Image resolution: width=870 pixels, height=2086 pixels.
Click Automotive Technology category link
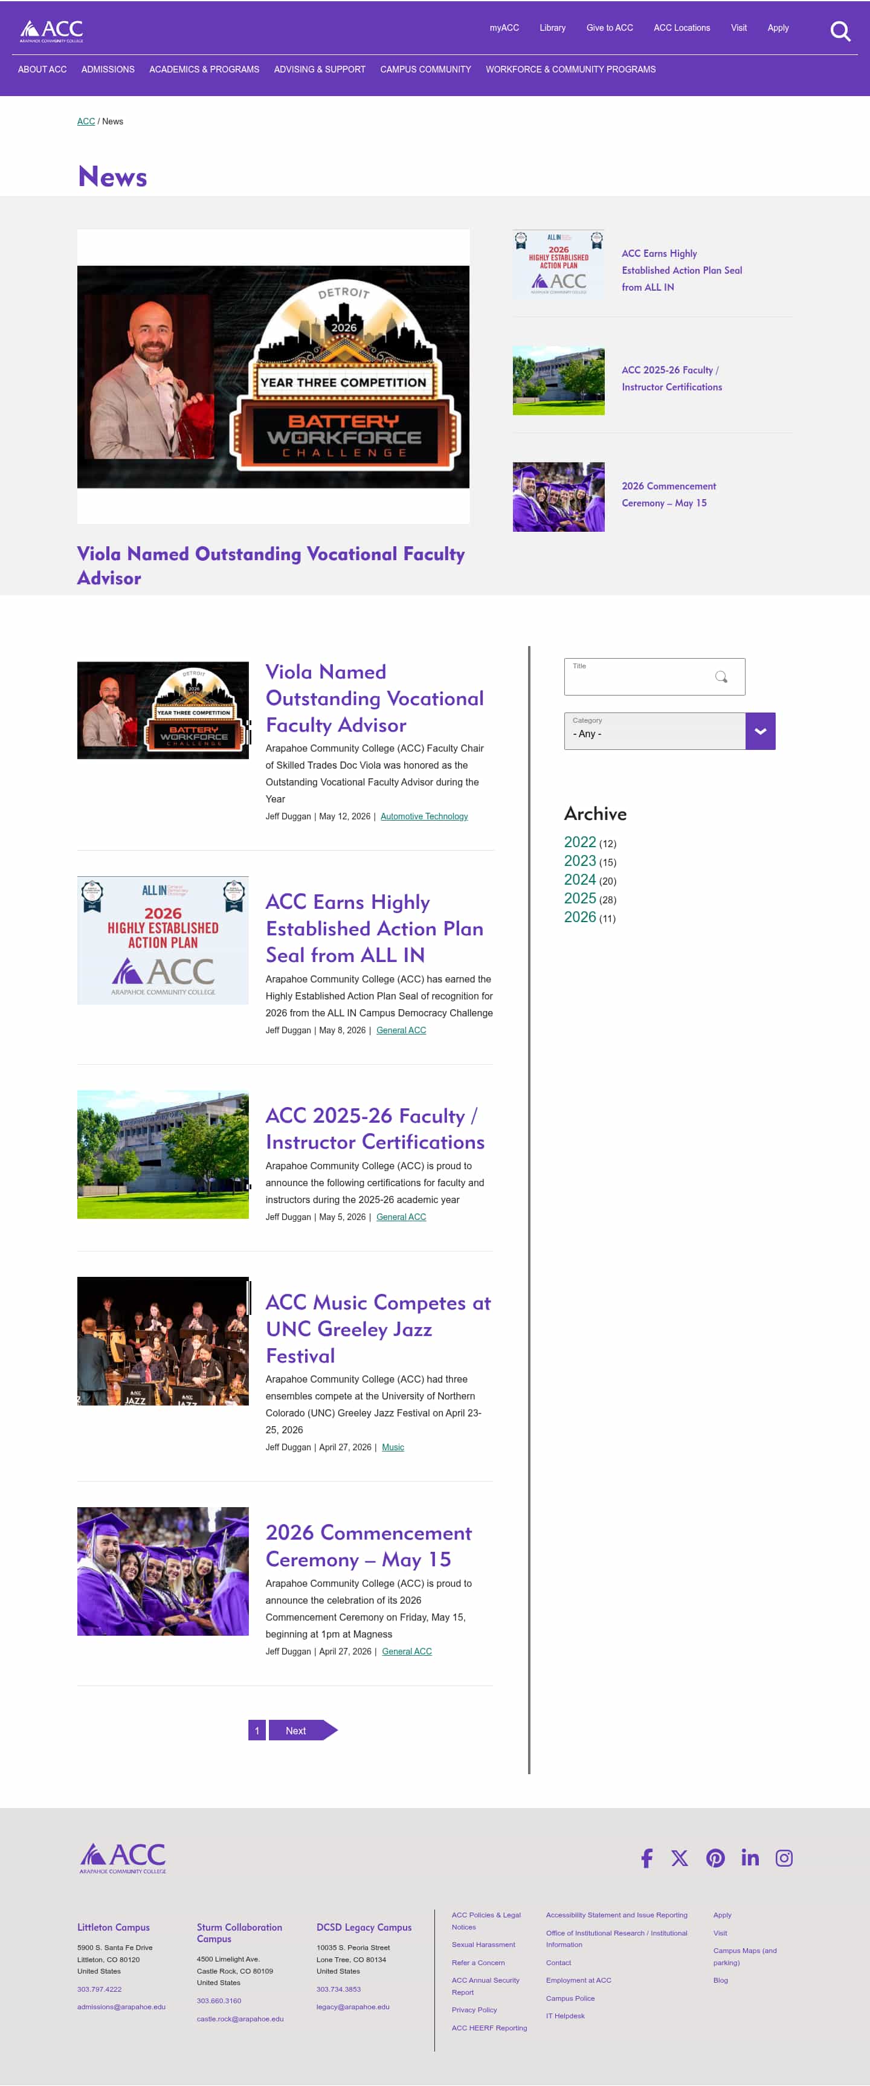pos(424,816)
